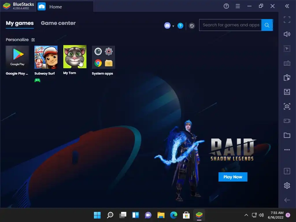This screenshot has height=222, width=296.
Task: Expand the Discord dropdown arrow
Action: (173, 26)
